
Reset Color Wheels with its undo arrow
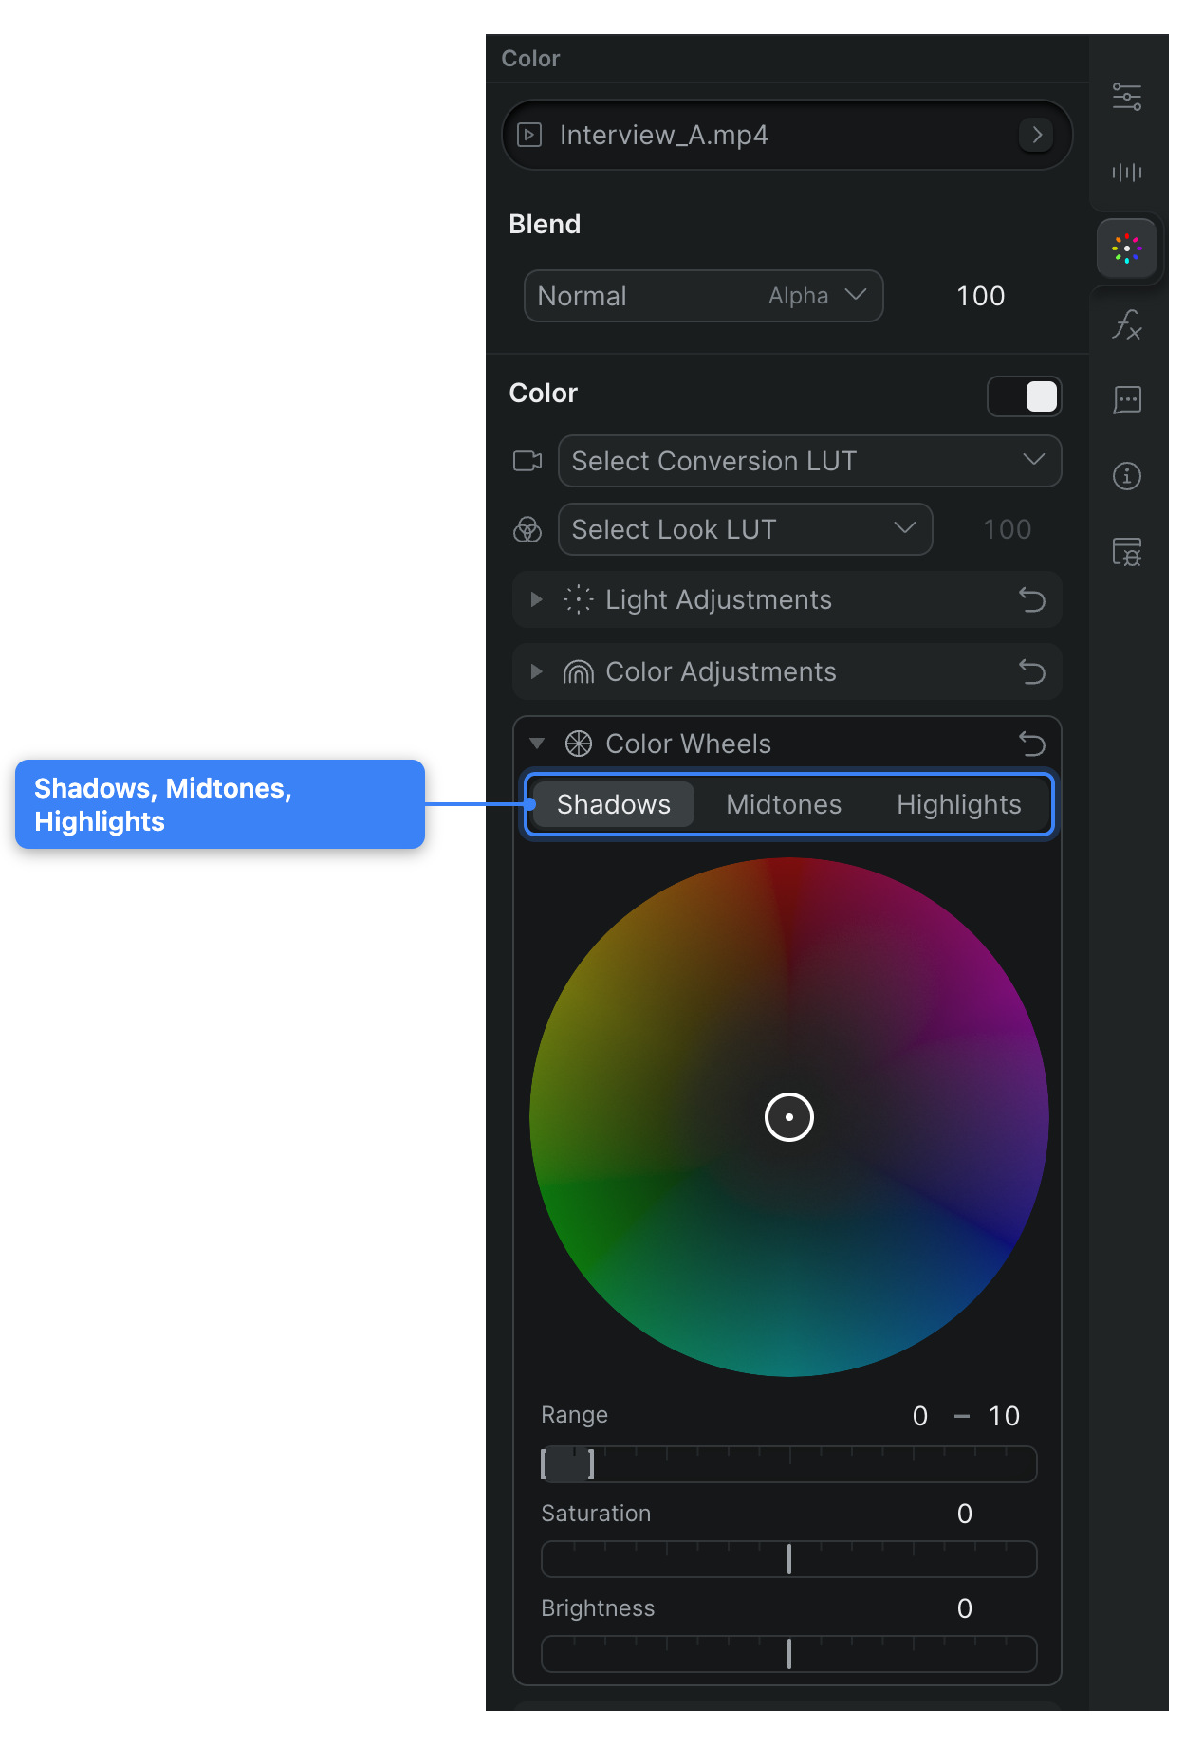pyautogui.click(x=1032, y=744)
